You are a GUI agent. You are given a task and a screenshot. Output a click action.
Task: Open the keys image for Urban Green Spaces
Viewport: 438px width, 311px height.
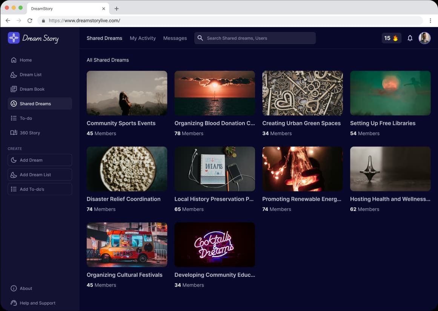pyautogui.click(x=303, y=93)
